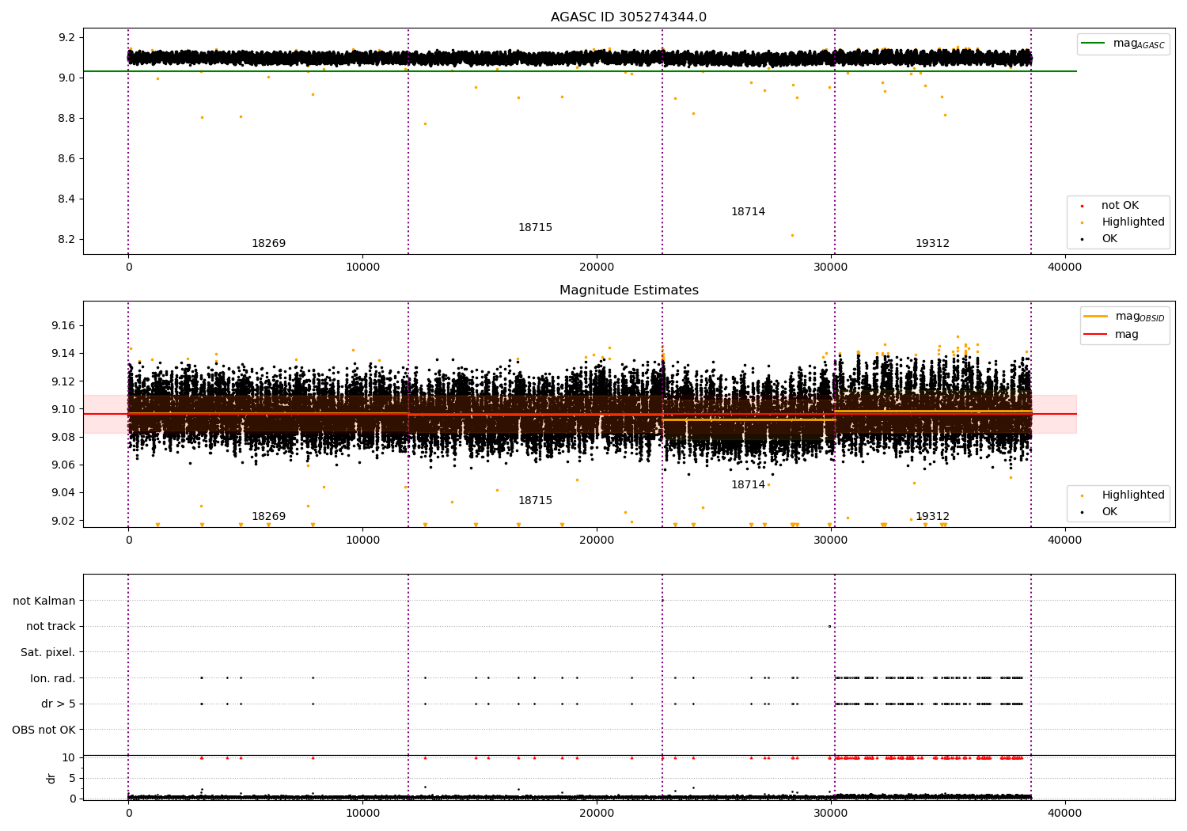The image size is (1187, 831).
Task: Click x-axis tick 40000 under top plot
Action: tap(1064, 267)
